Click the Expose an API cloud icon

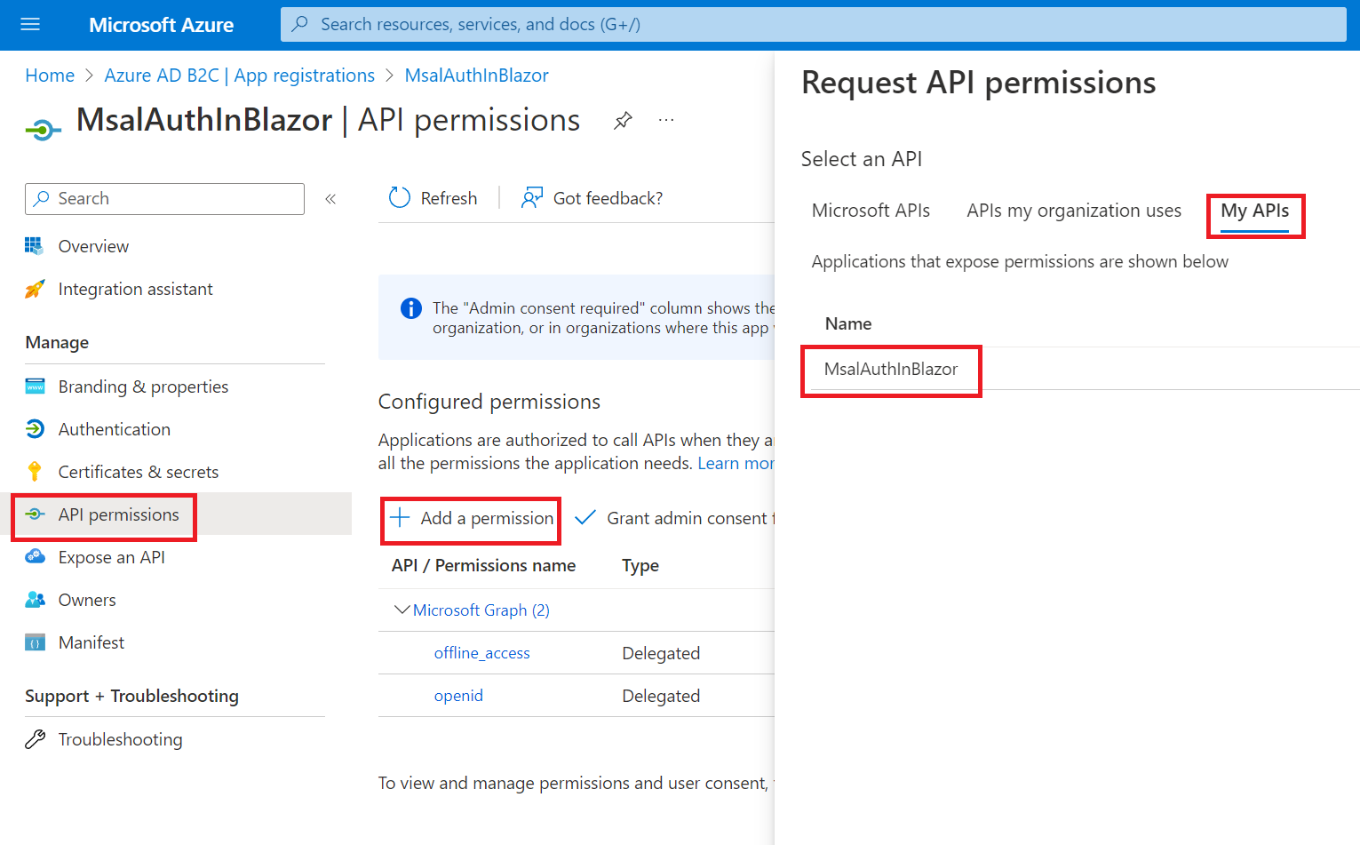coord(35,557)
